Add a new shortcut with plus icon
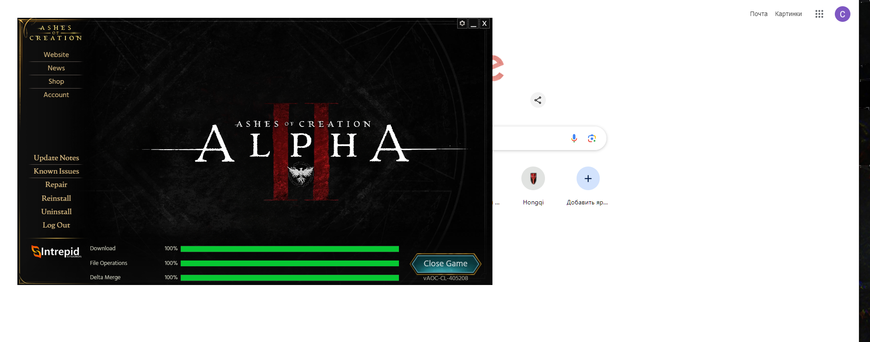The image size is (870, 342). tap(588, 179)
